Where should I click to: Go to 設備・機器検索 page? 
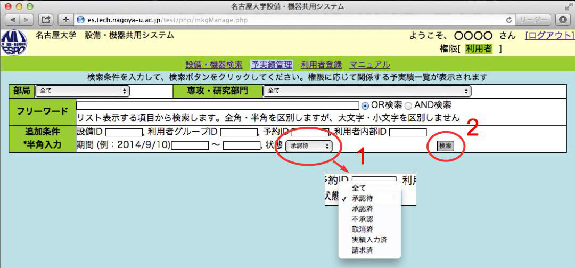pyautogui.click(x=214, y=65)
